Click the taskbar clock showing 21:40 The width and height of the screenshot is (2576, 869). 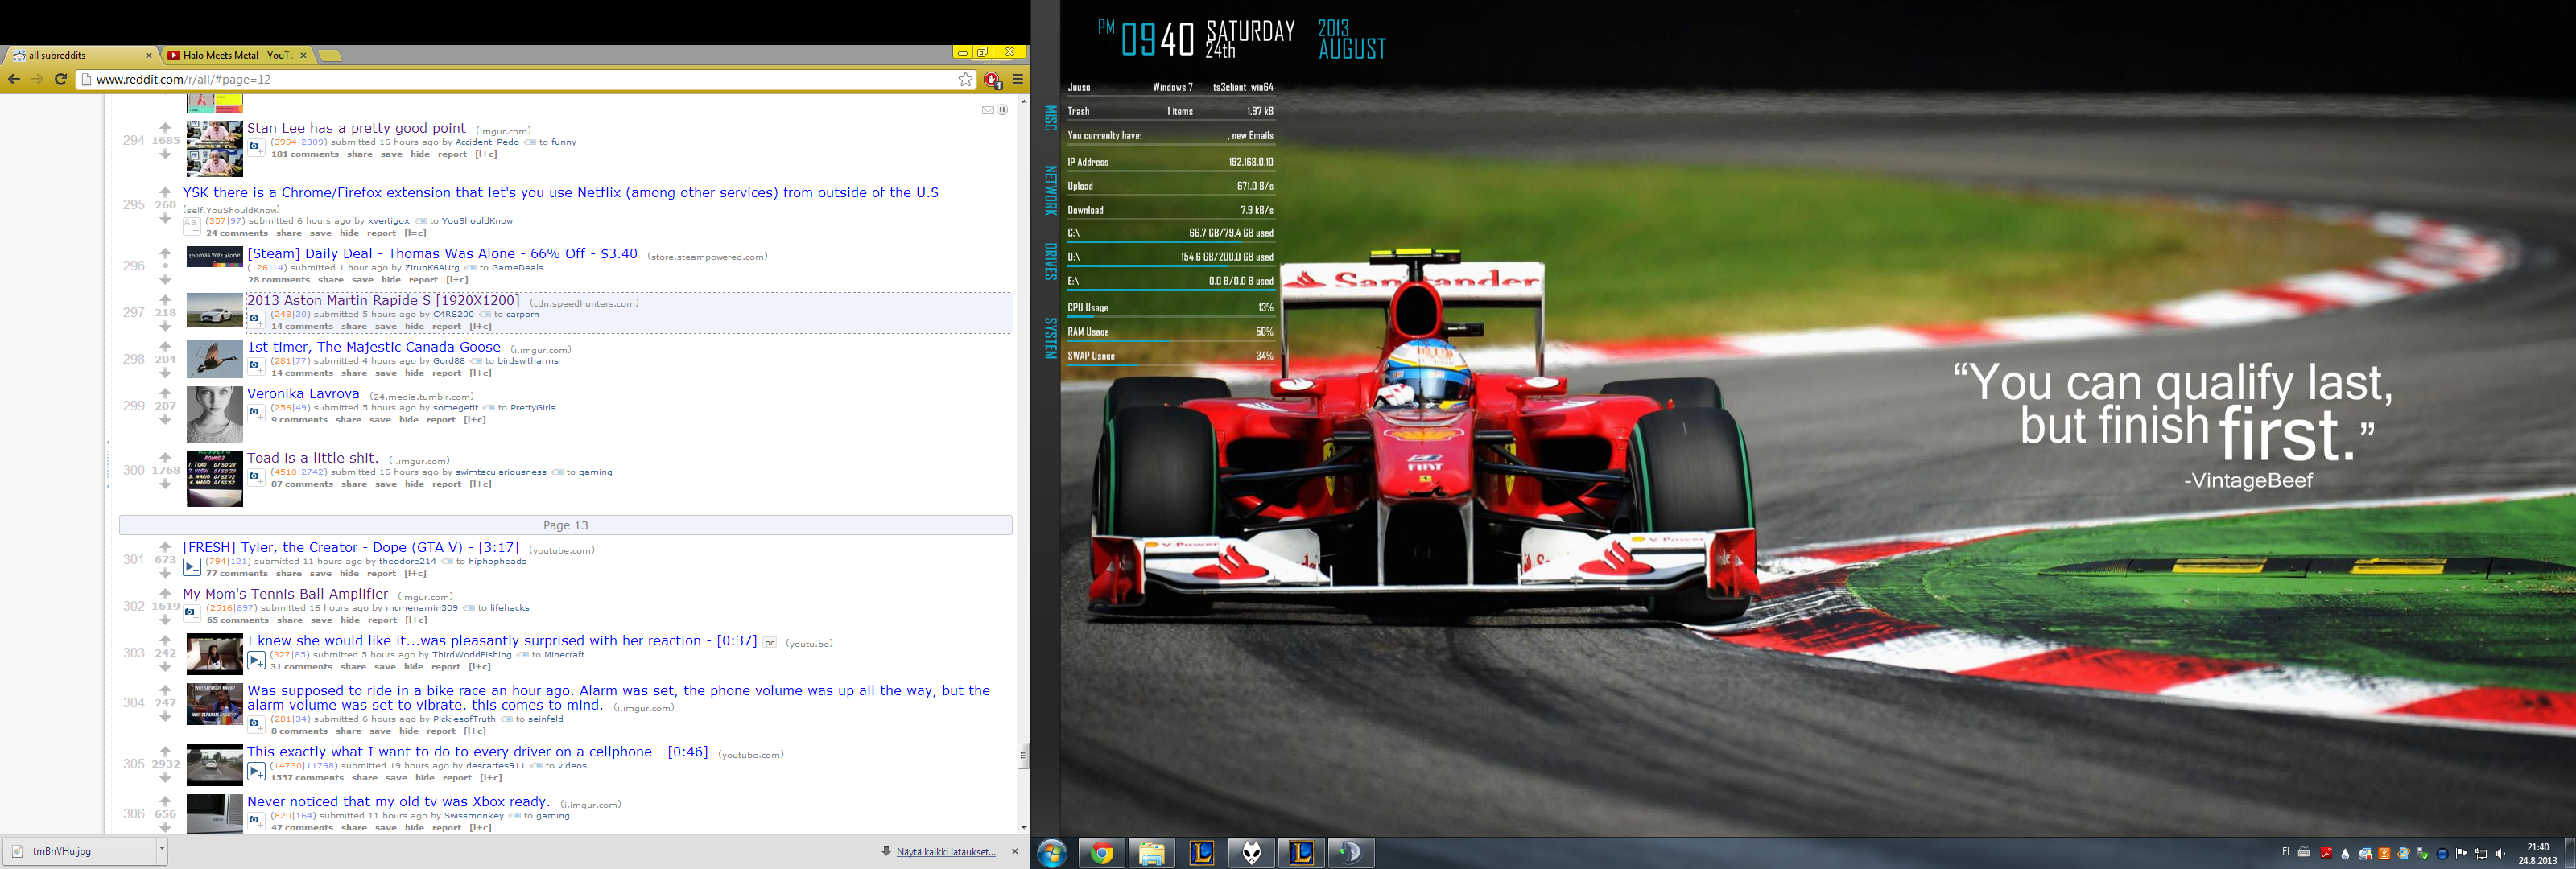pos(2537,853)
